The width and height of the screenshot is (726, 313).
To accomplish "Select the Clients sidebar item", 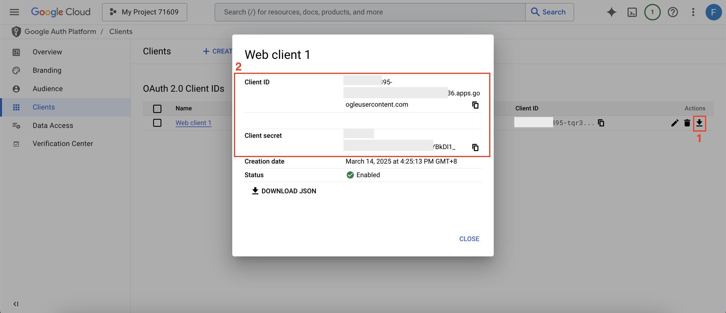I will (x=65, y=107).
